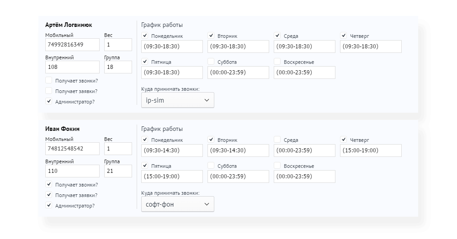Viewport: 457px width, 239px height.
Task: Click Иван Фокин's Четверг time field (15:00-19:00)
Action: click(371, 151)
